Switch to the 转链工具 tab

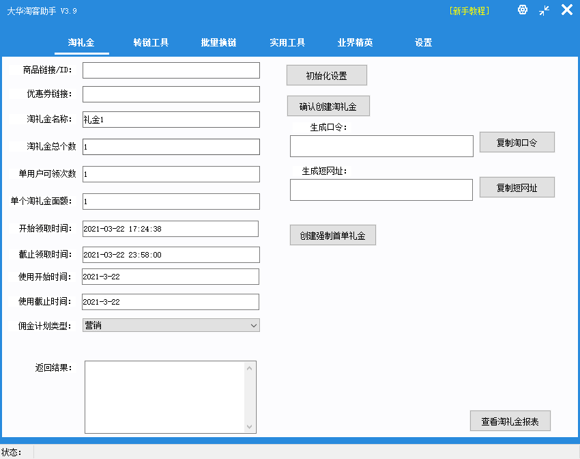click(151, 42)
